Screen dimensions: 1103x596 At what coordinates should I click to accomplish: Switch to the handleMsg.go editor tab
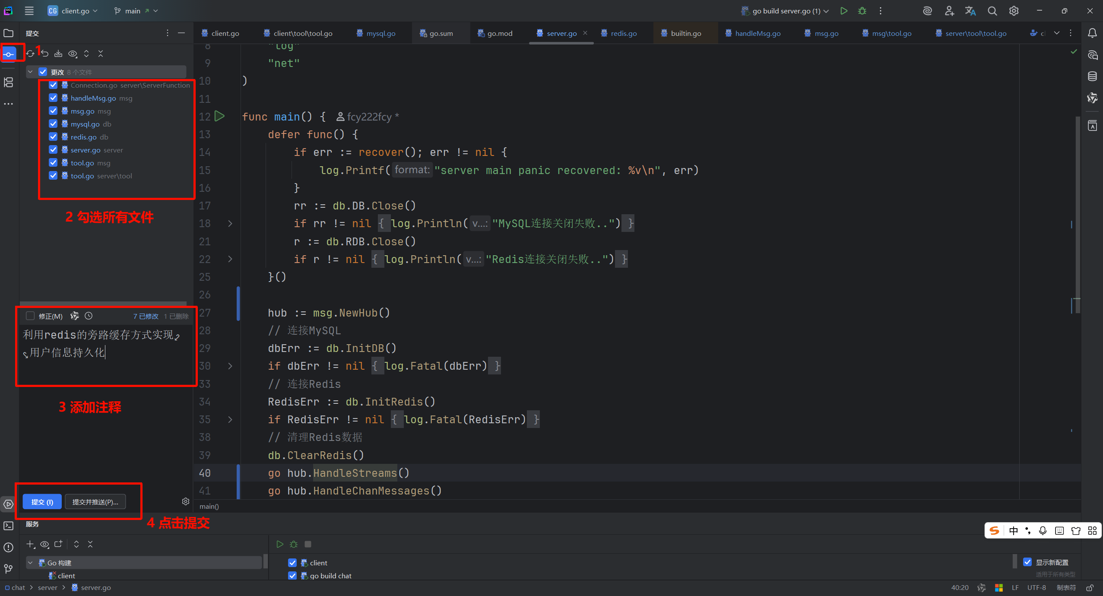[x=757, y=33]
